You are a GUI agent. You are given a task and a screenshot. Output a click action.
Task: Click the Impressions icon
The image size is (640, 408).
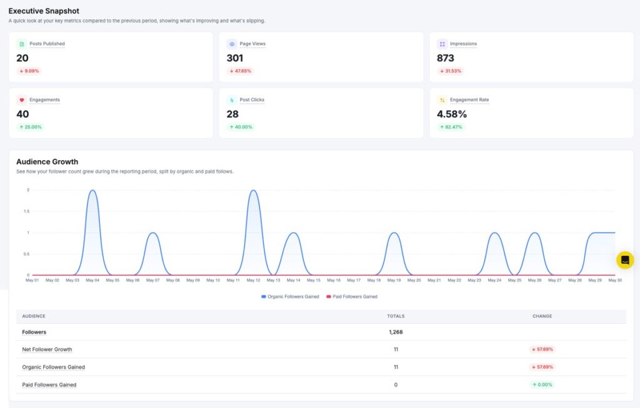pos(442,44)
